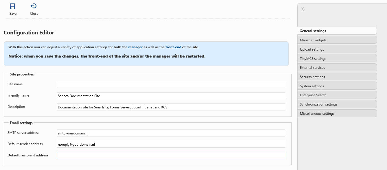Click the SMTP server address field
This screenshot has width=387, height=170.
171,133
